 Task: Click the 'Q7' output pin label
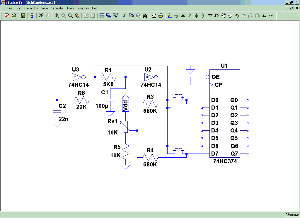(x=234, y=154)
